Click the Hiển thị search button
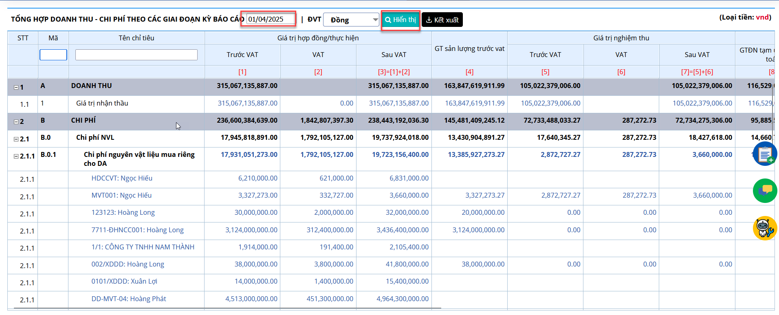The width and height of the screenshot is (779, 315). point(401,20)
